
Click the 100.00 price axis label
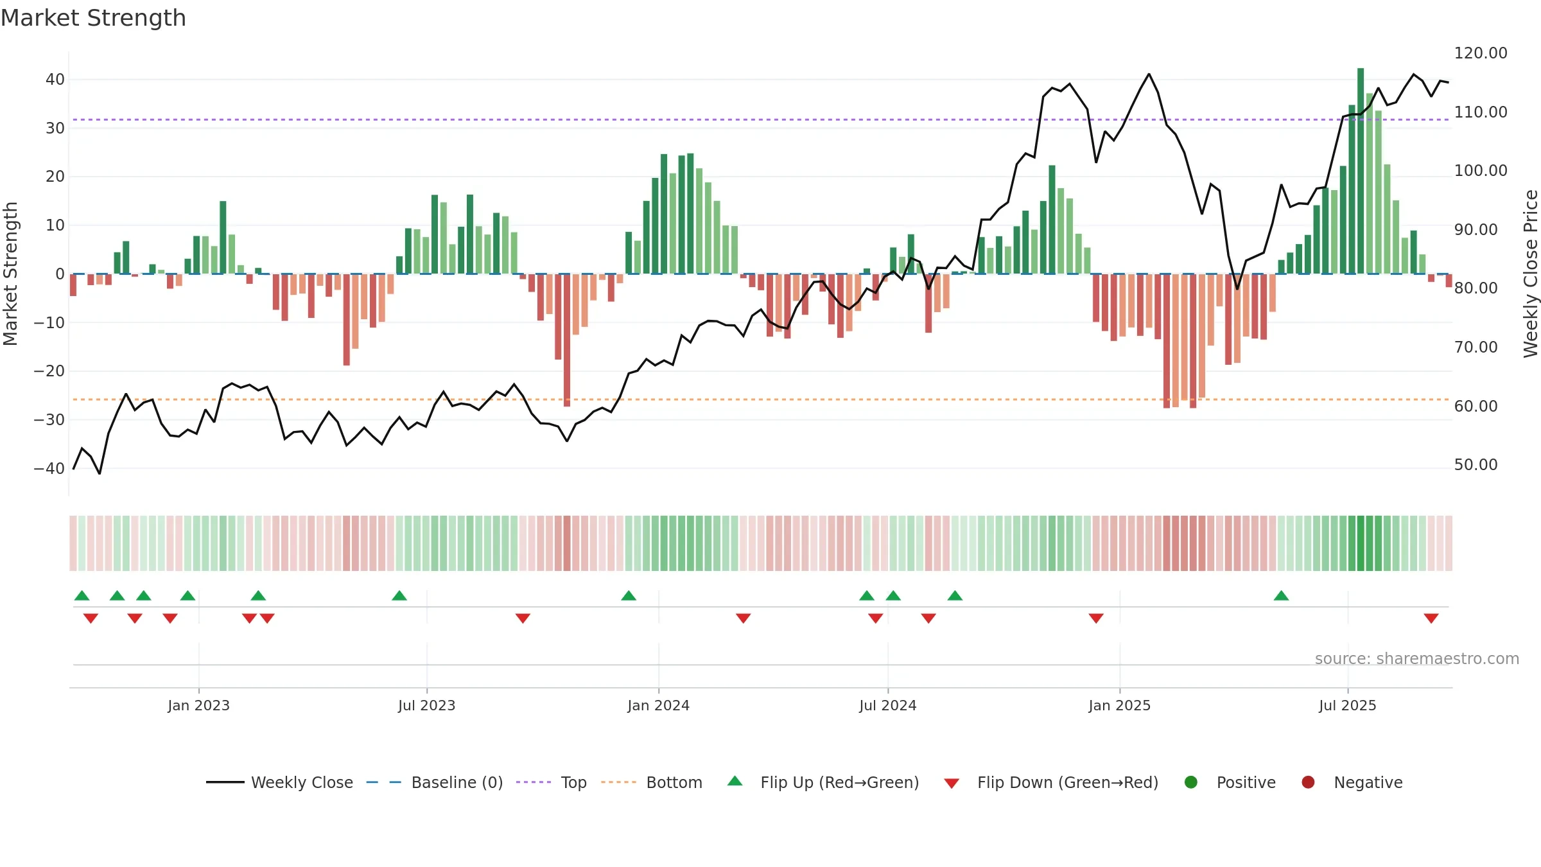point(1481,171)
